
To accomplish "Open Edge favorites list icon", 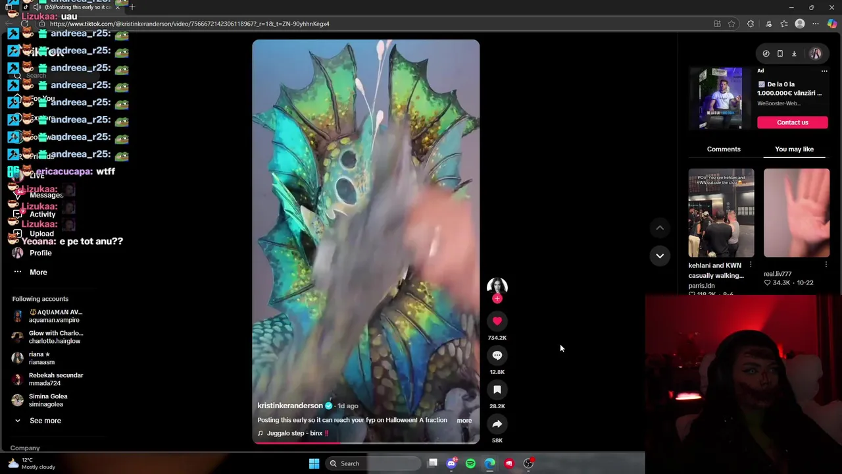I will (x=784, y=24).
